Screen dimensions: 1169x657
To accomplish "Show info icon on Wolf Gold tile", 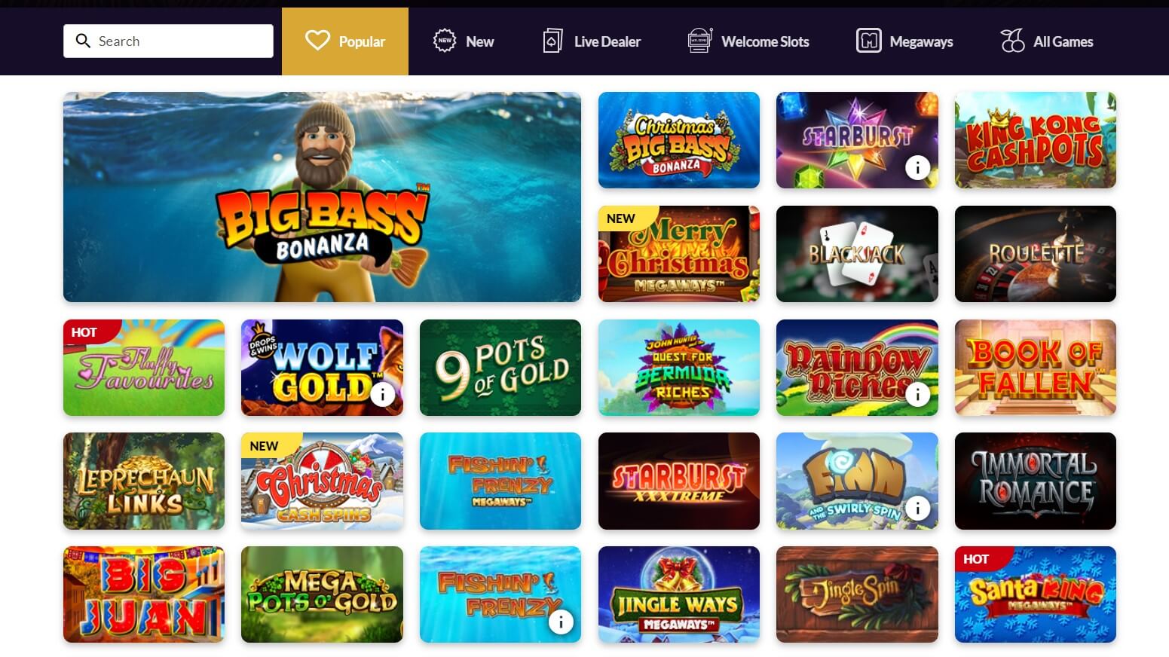I will tap(382, 394).
